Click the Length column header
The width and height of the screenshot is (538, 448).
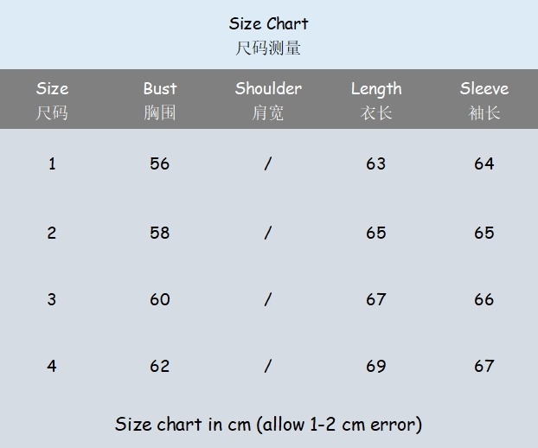pos(376,89)
